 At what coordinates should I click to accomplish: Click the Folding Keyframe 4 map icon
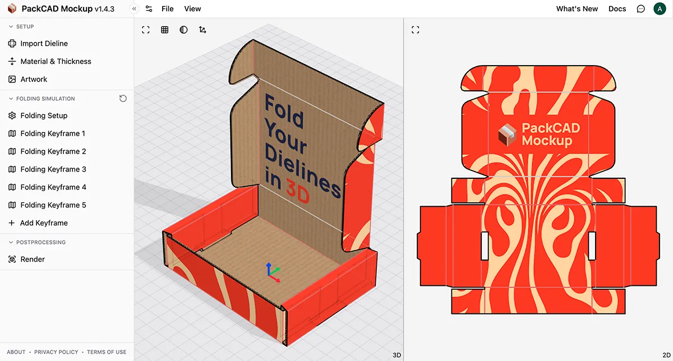12,187
